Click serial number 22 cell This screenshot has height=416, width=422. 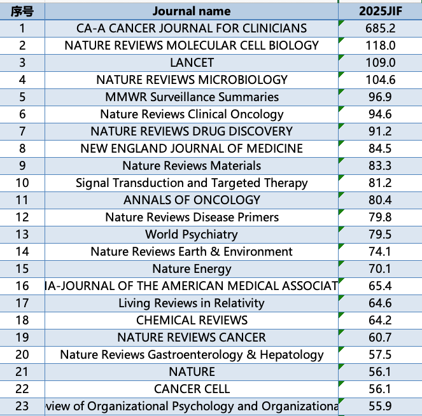pos(22,389)
